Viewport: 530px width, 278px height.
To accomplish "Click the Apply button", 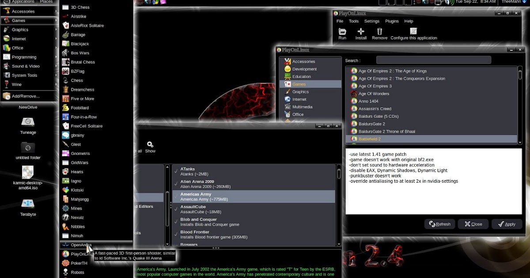I will point(507,224).
